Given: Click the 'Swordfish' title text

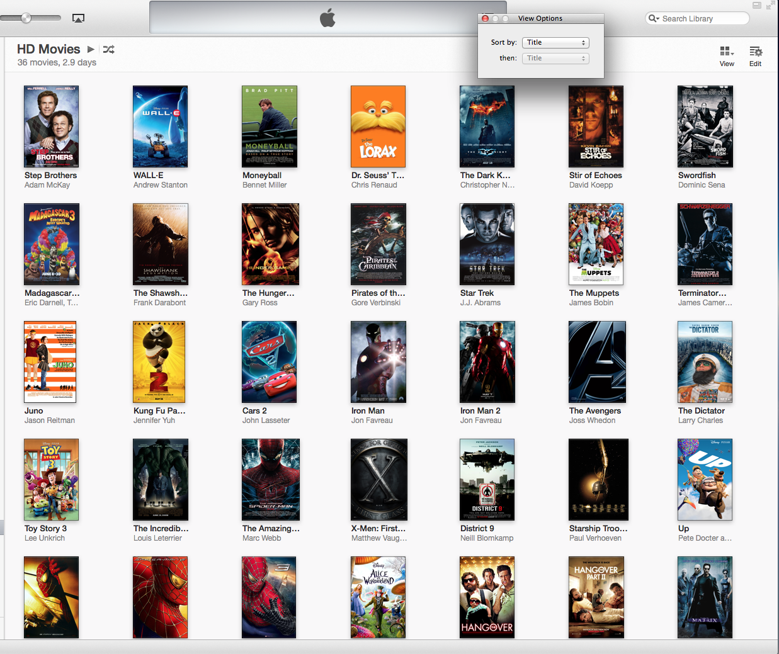Looking at the screenshot, I should [x=697, y=176].
